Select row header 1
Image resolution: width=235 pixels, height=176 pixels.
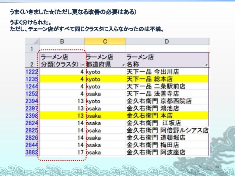[32, 49]
